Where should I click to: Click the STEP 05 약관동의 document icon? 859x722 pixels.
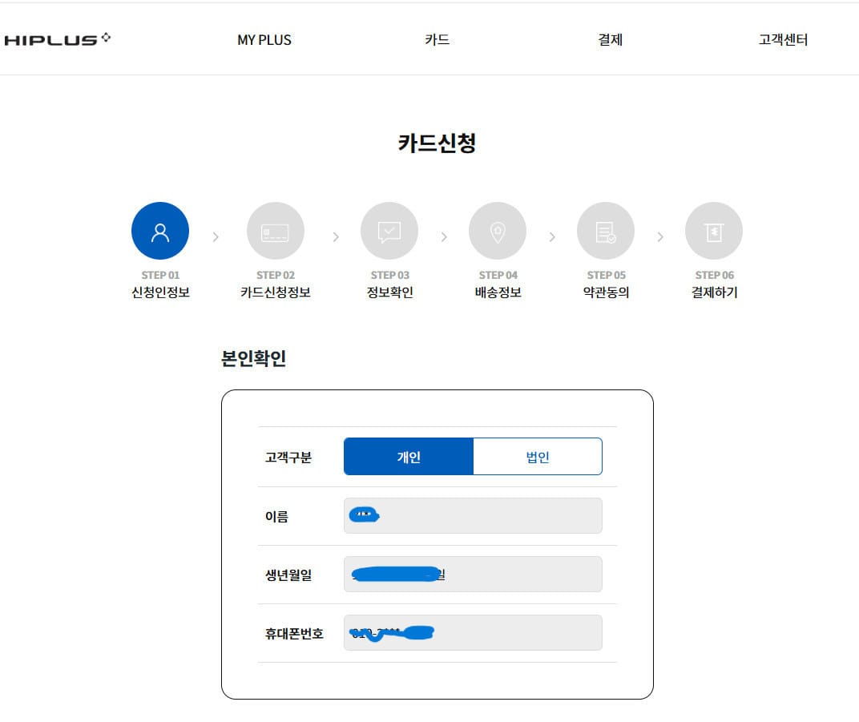[605, 230]
